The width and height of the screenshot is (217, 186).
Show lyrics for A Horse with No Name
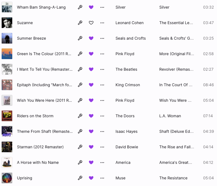80,162
